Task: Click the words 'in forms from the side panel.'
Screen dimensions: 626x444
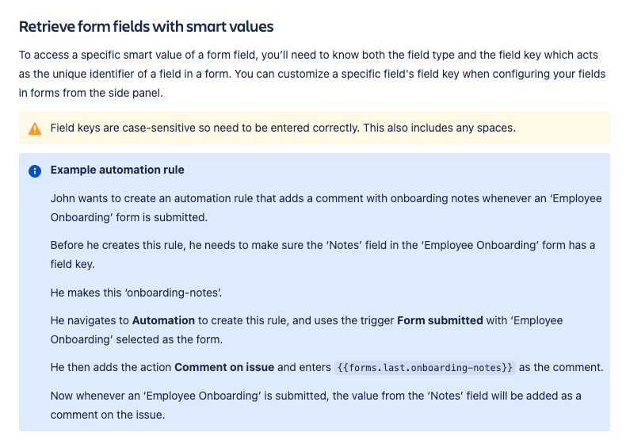Action: click(91, 93)
